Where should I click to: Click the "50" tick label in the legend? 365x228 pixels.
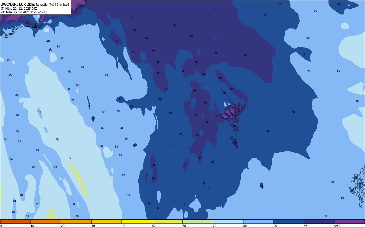pos(154,226)
